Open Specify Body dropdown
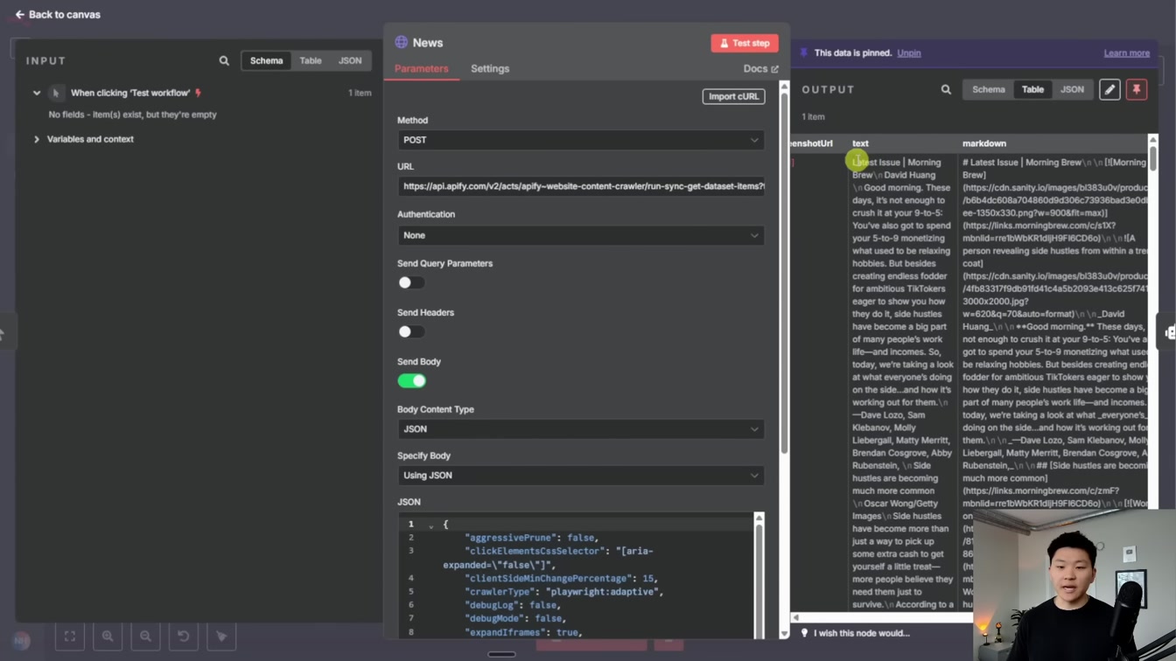This screenshot has height=661, width=1176. tap(581, 476)
